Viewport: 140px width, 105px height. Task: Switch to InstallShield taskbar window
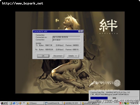click(x=53, y=103)
